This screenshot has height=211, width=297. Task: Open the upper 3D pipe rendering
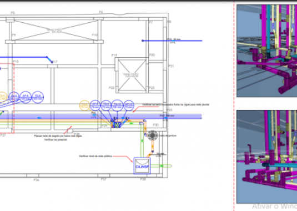tap(266, 51)
